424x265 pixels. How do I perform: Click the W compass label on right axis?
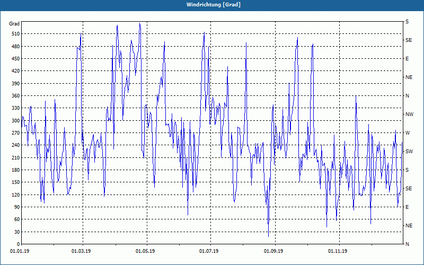(x=408, y=133)
